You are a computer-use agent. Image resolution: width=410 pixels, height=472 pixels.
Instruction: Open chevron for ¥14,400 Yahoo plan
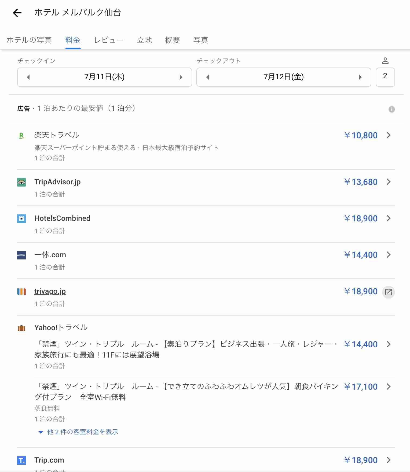pos(389,344)
